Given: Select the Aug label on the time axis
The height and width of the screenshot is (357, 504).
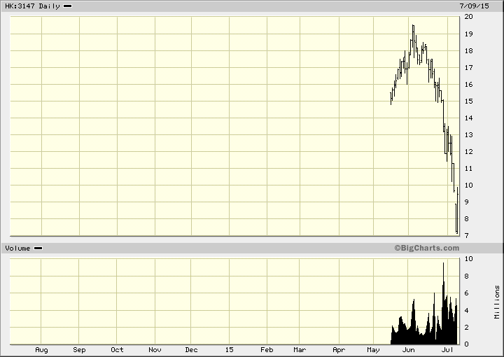Looking at the screenshot, I should pyautogui.click(x=41, y=349).
